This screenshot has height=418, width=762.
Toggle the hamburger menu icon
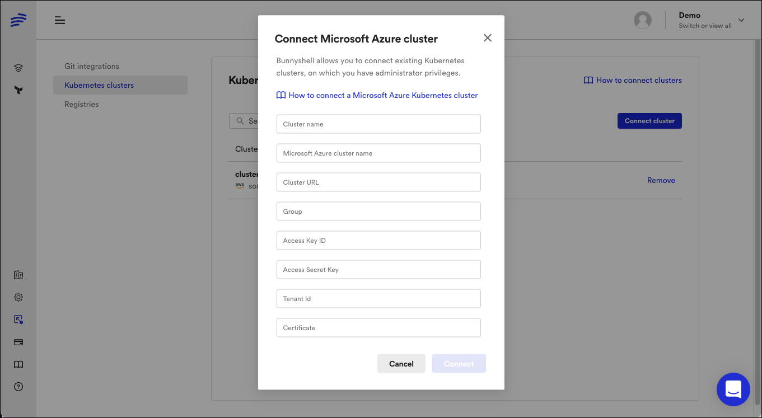(60, 21)
